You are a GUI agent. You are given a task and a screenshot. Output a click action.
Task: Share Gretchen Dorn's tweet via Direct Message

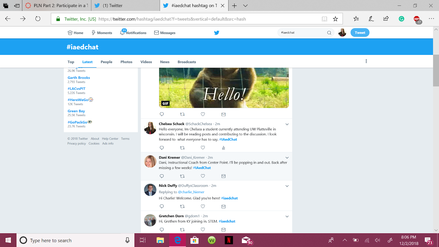[x=223, y=230]
